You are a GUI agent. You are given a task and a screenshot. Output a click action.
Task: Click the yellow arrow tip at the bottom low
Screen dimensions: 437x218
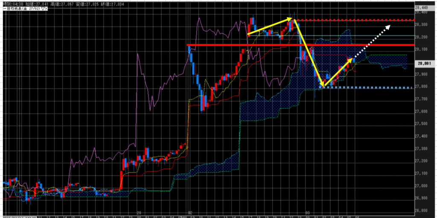point(323,87)
